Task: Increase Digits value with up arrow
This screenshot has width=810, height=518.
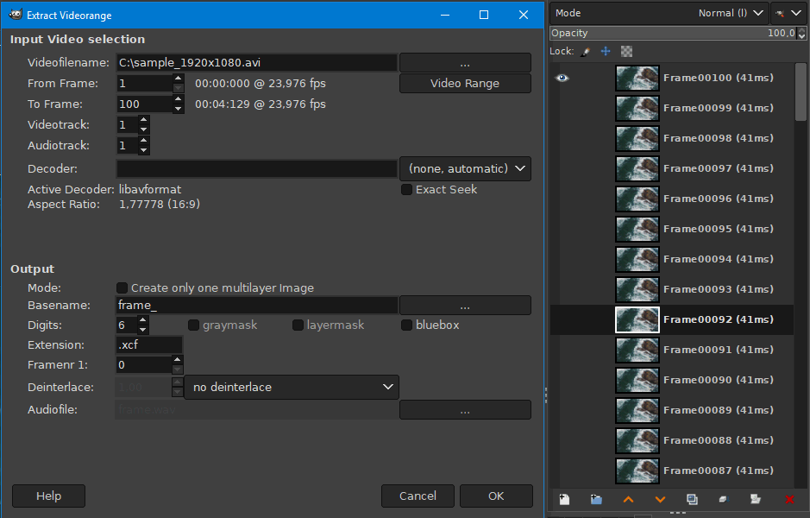Action: 143,320
